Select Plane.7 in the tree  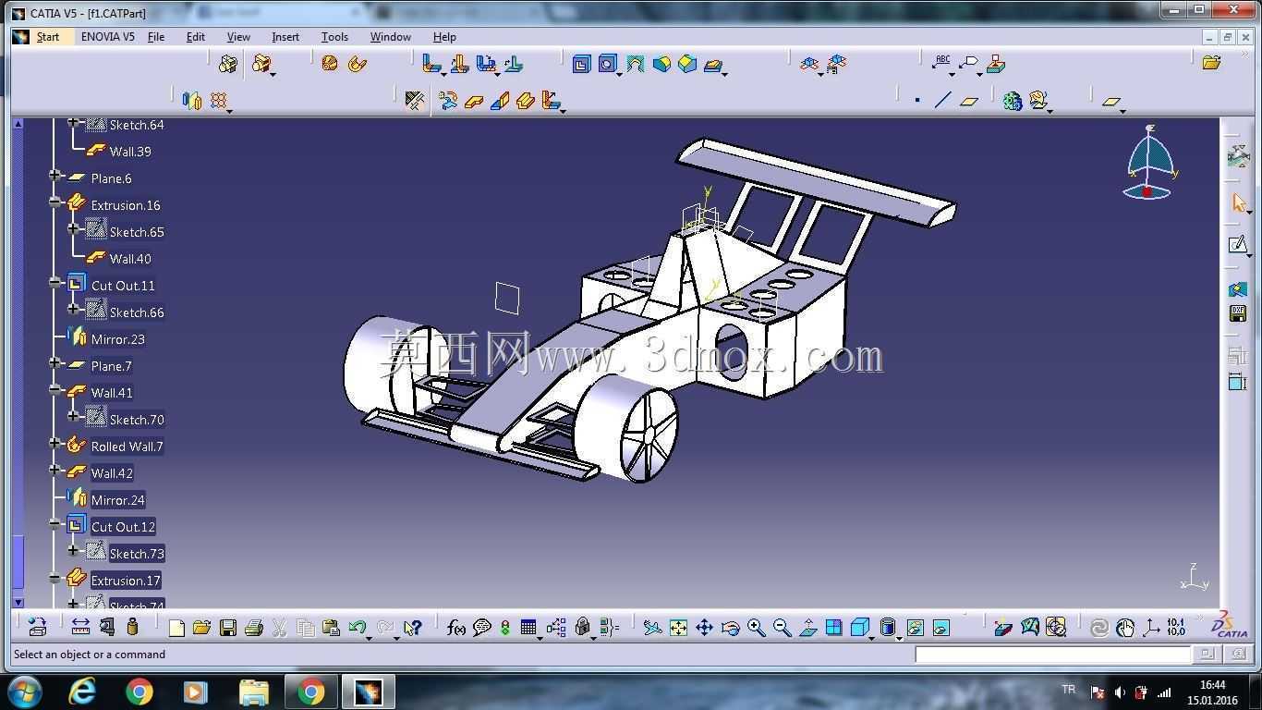point(111,366)
